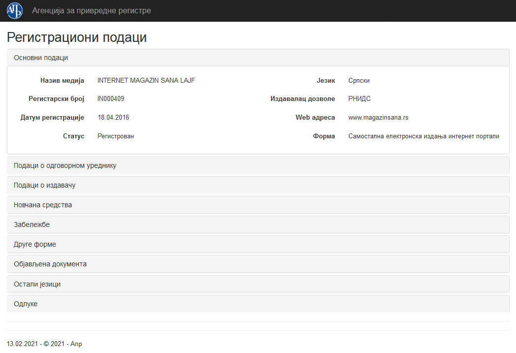516x353 pixels.
Task: Click the Регистрациони подаци page heading
Action: (77, 37)
